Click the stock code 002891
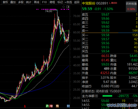The width and height of the screenshot is (138, 109). [102, 3]
